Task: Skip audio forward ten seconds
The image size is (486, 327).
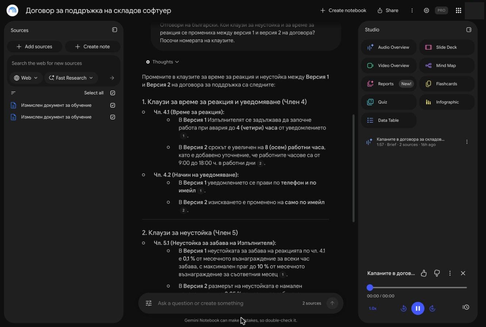Action: point(432,308)
